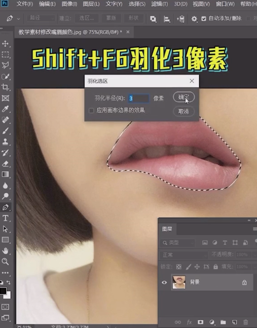257x328 pixels.
Task: Toggle 自动添加/删除 checkbox
Action: coord(204,19)
